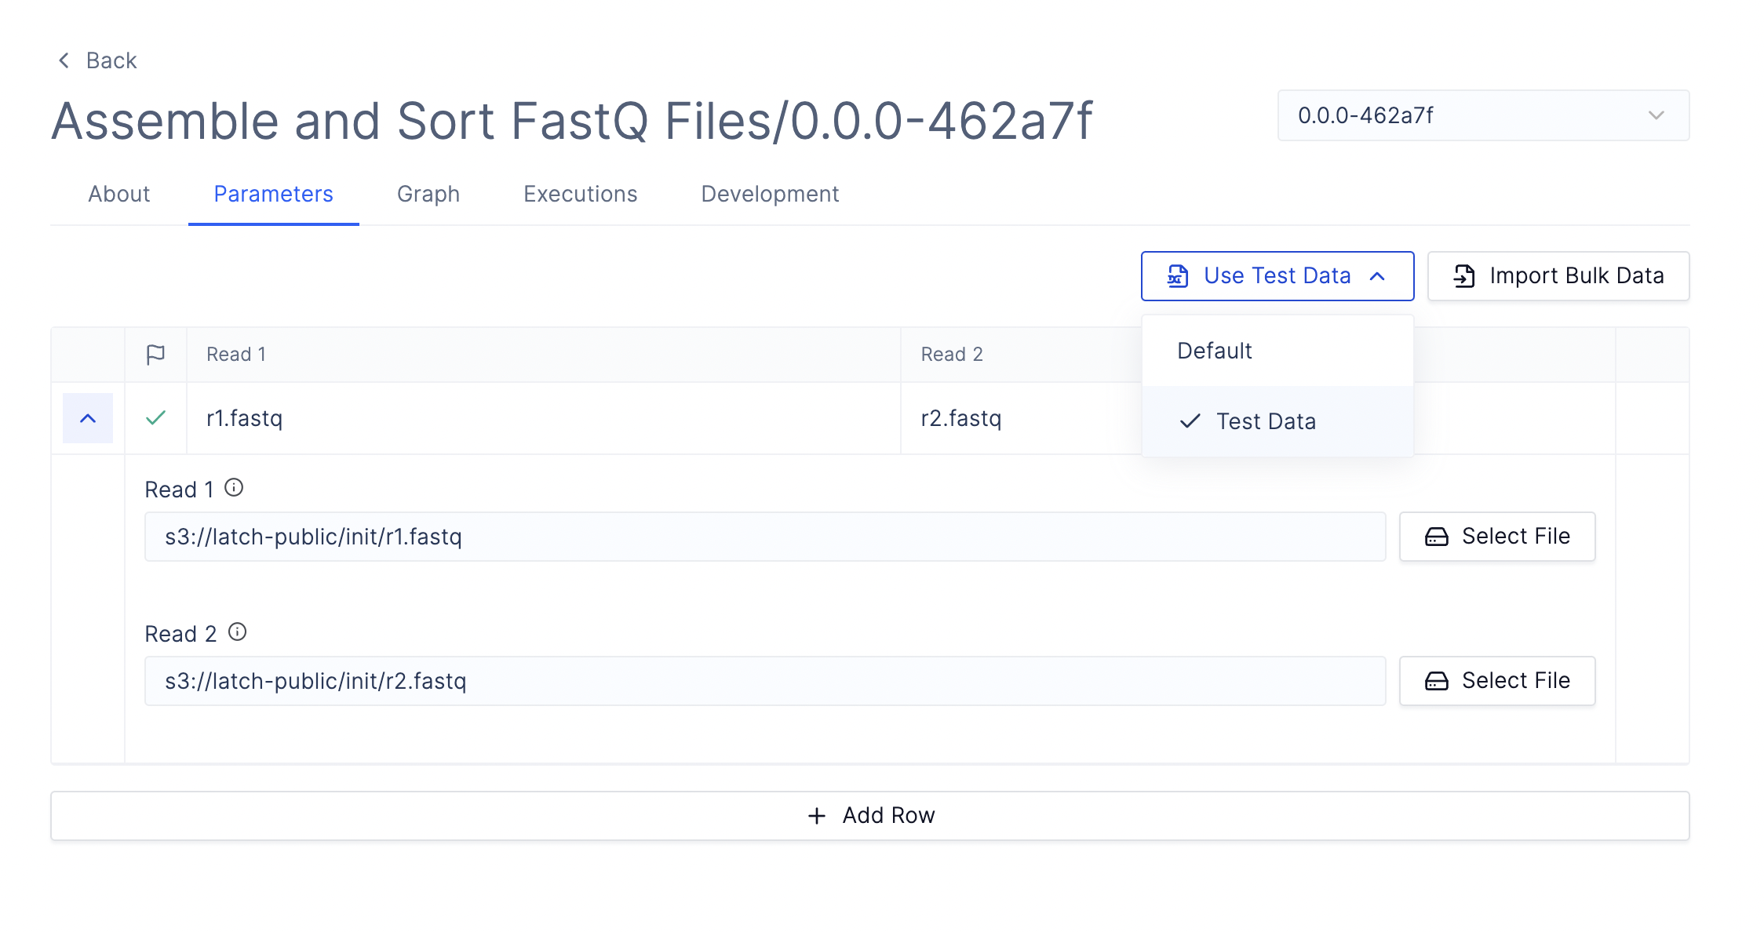Collapse the r1.fastq row with chevron
Image resolution: width=1764 pixels, height=932 pixels.
point(88,418)
